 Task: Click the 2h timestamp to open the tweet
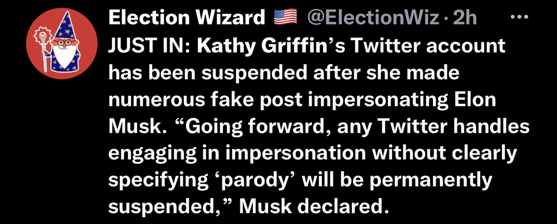[x=465, y=17]
